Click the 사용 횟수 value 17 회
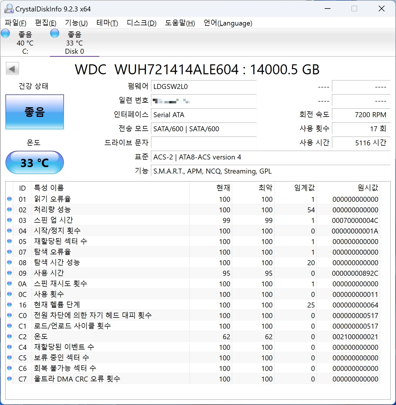The height and width of the screenshot is (405, 396). 361,129
